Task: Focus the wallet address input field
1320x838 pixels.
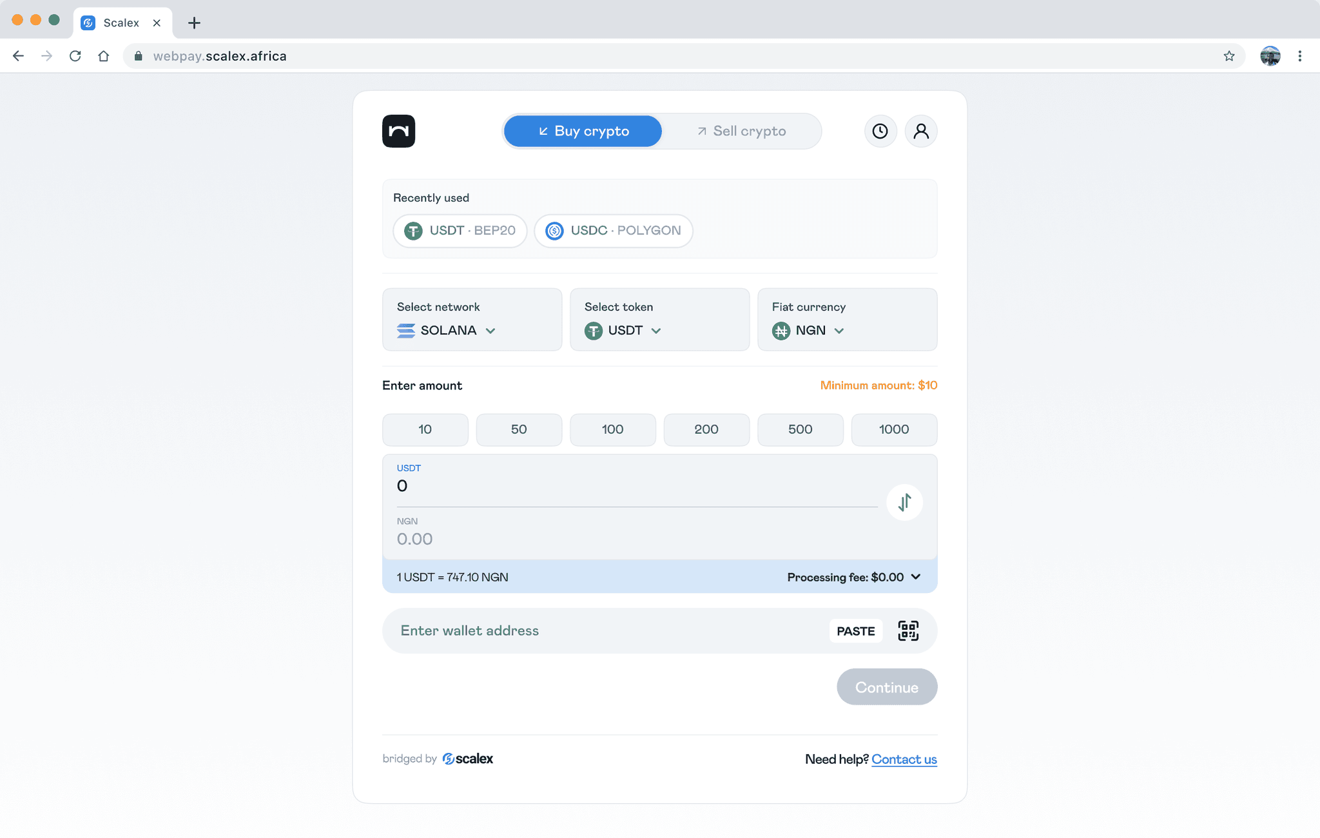Action: 606,630
